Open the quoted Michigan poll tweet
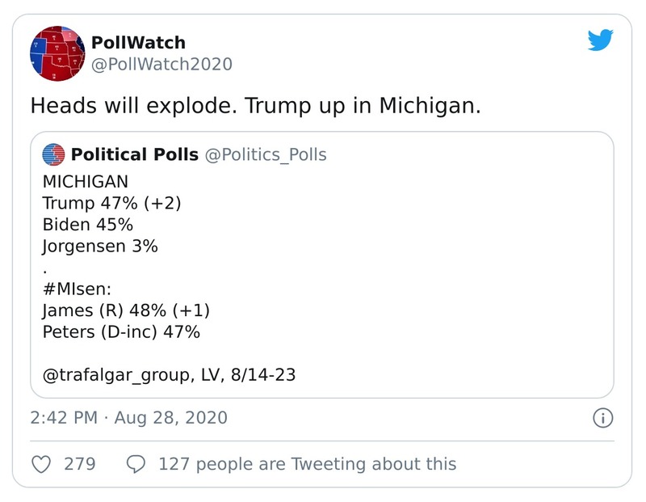This screenshot has height=502, width=646. 323,259
